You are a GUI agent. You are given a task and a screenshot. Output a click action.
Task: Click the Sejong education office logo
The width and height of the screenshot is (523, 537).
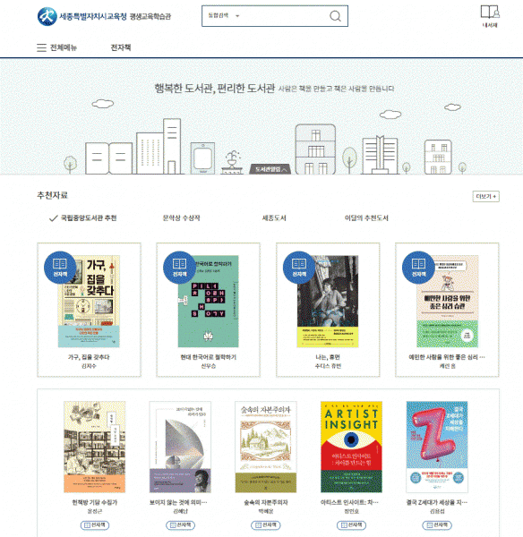point(104,16)
